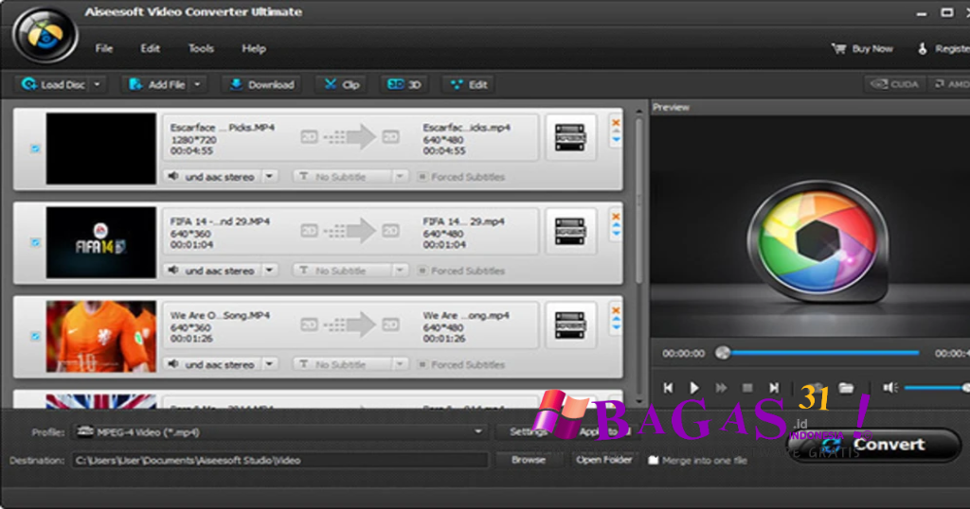Open output format icon for FIFA 14 row
The width and height of the screenshot is (970, 509).
point(570,231)
